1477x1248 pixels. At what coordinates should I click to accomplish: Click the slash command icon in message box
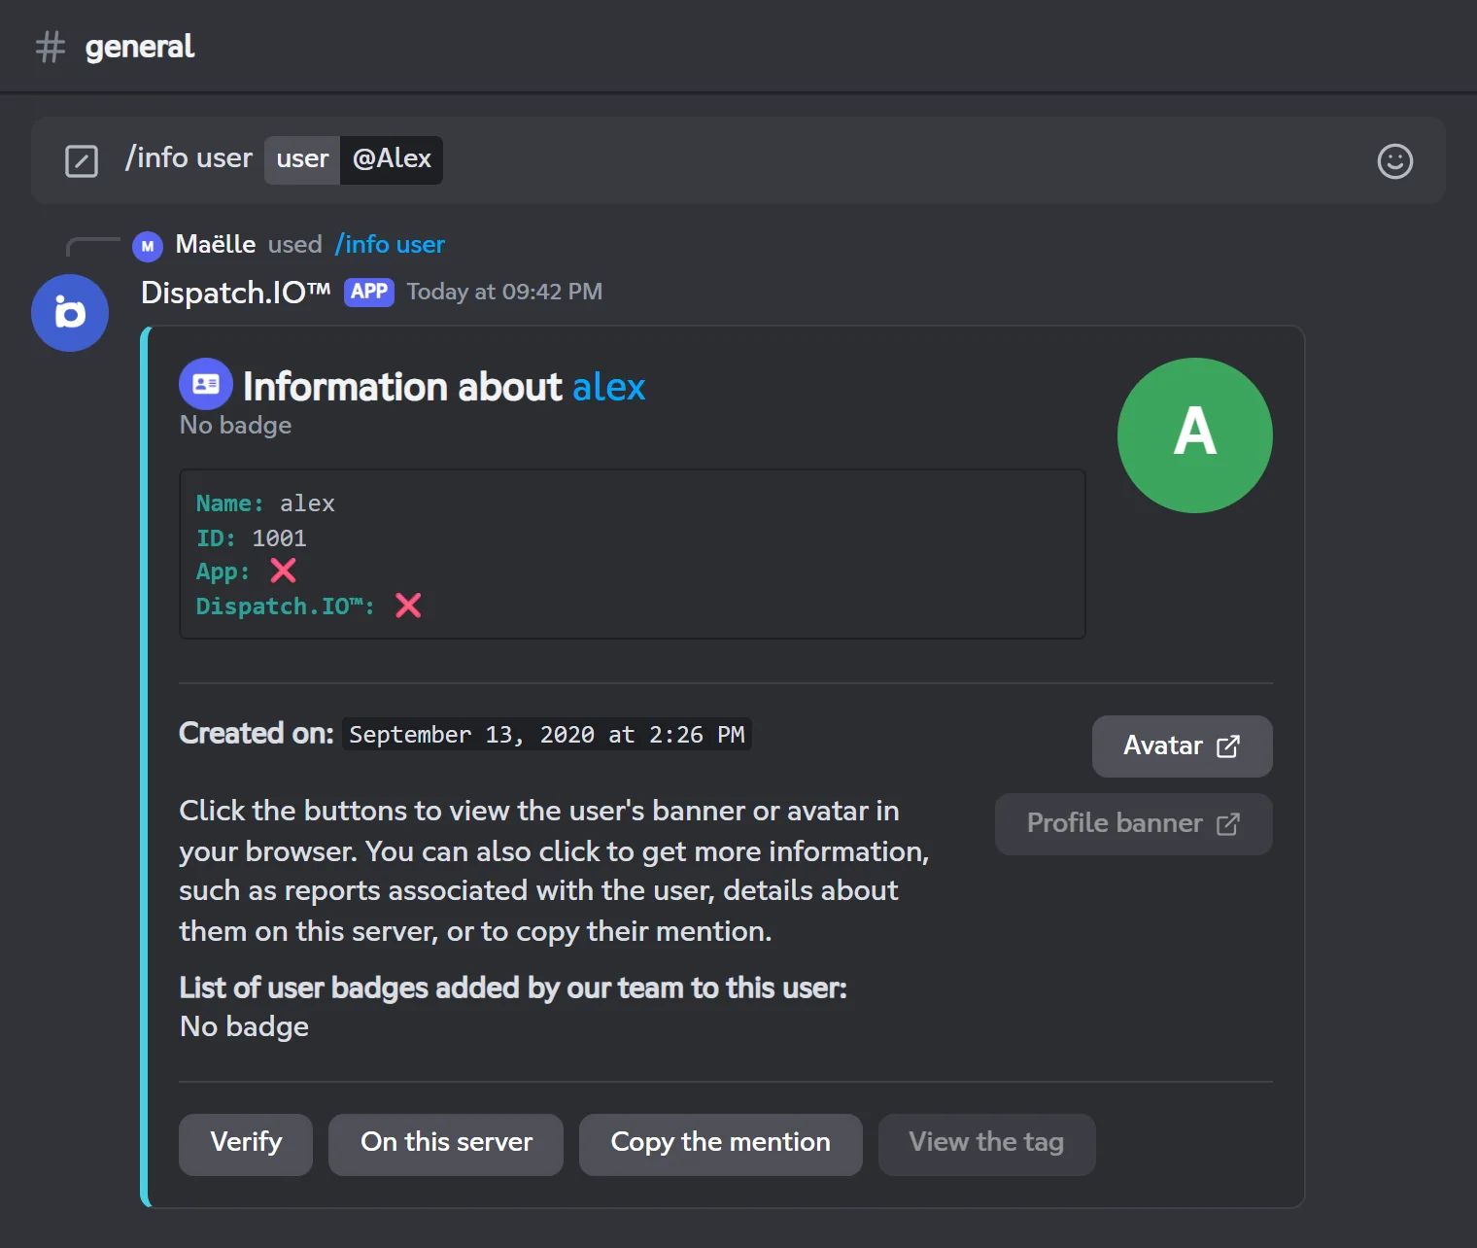82,161
